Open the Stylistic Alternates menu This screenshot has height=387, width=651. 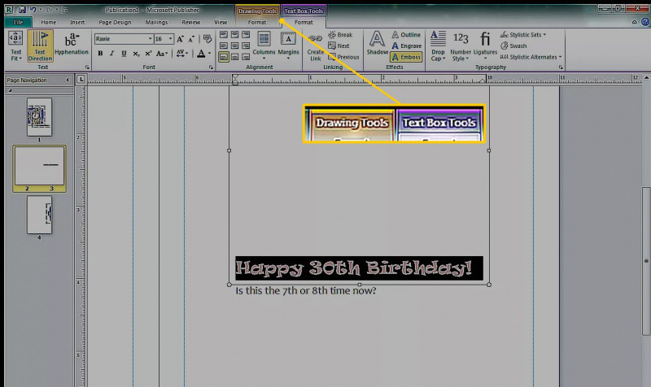click(531, 57)
